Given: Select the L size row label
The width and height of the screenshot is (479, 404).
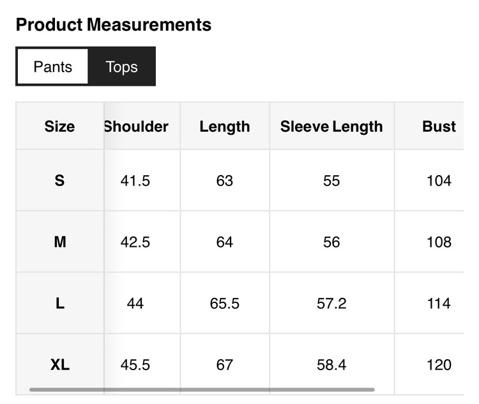Looking at the screenshot, I should coord(59,304).
